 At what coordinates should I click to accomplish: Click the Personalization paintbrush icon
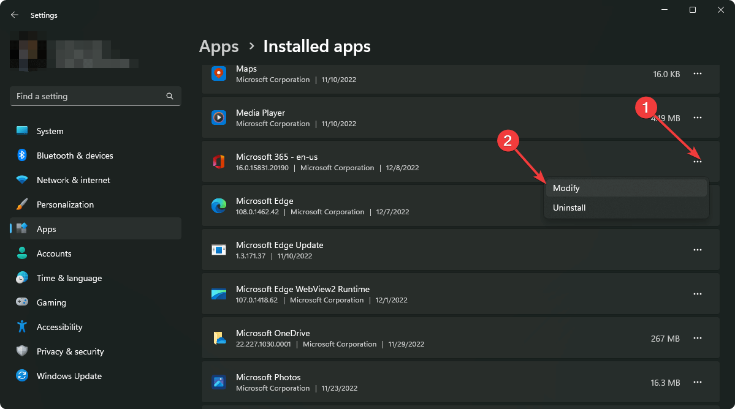coord(22,204)
